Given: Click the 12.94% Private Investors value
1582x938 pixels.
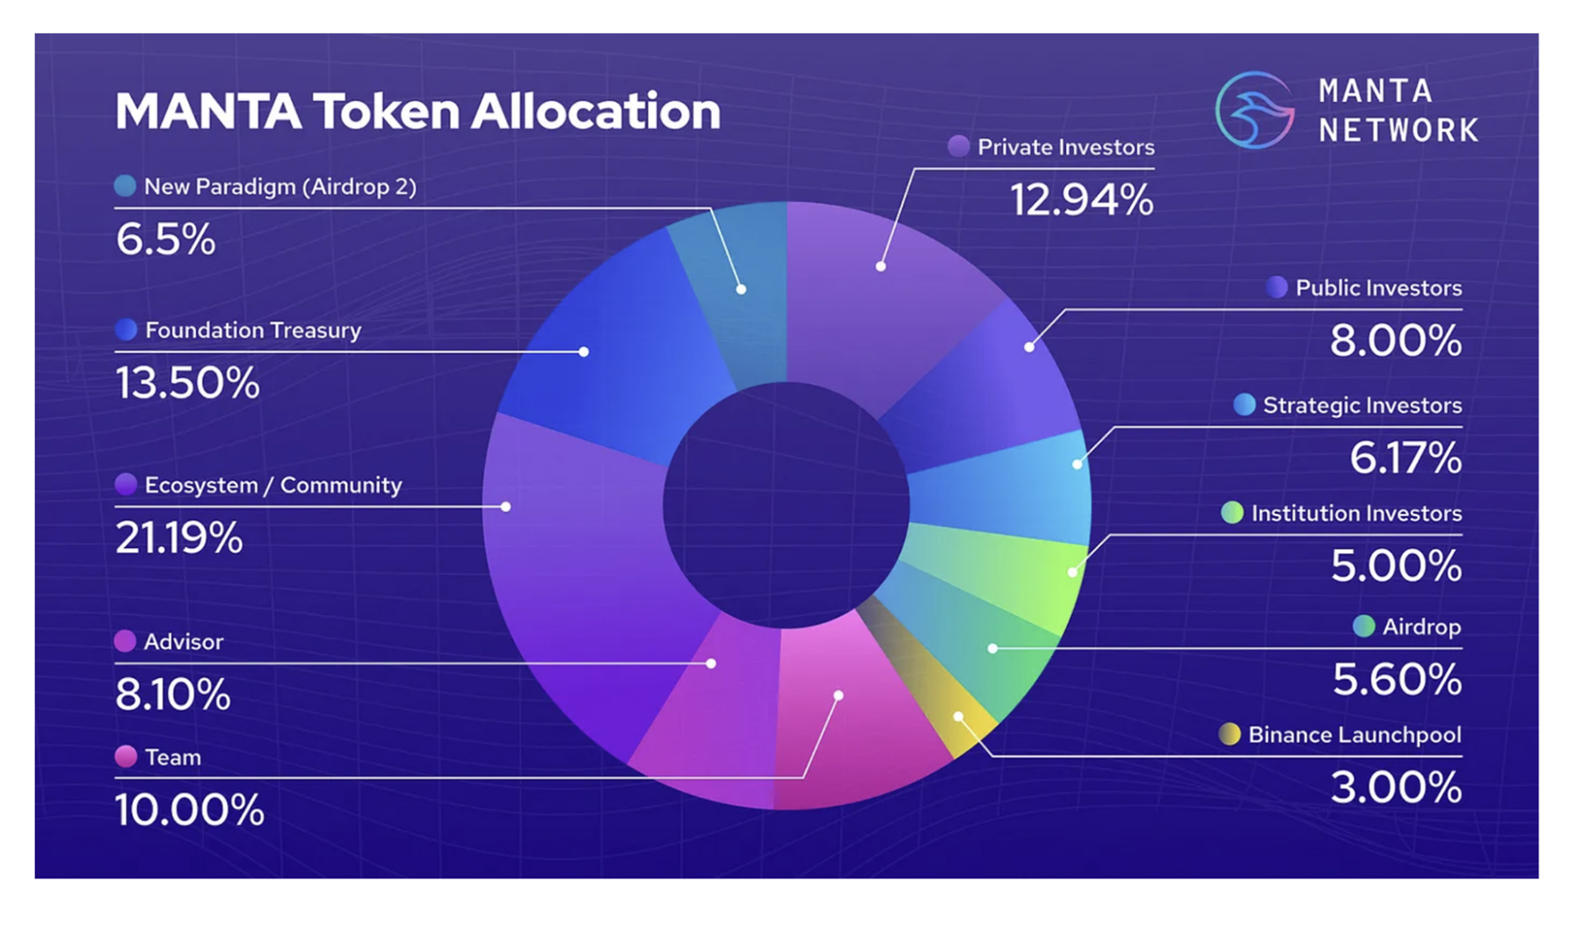Looking at the screenshot, I should click(x=1081, y=200).
